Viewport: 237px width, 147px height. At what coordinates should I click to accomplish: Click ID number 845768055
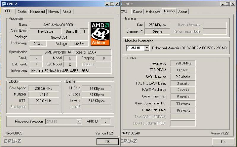click(14, 133)
